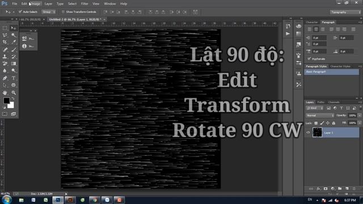This screenshot has width=363, height=204.
Task: Toggle lock position
Action: pyautogui.click(x=328, y=123)
